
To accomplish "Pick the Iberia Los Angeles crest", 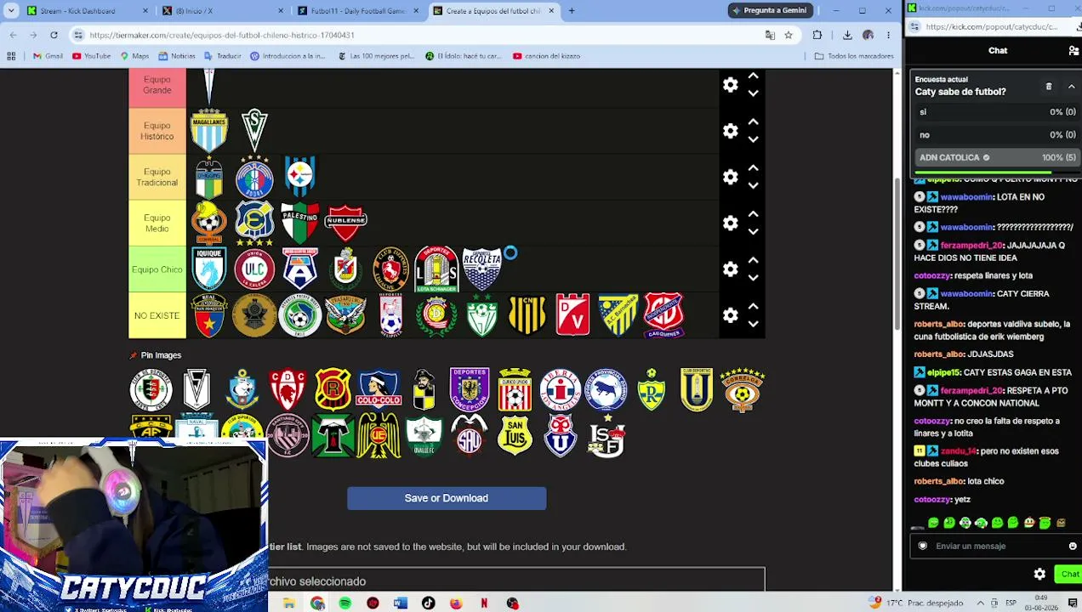I will pyautogui.click(x=560, y=389).
